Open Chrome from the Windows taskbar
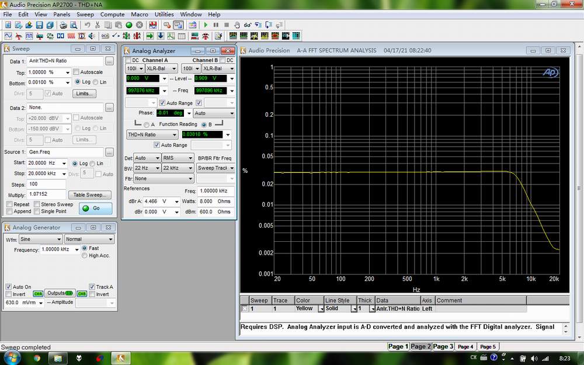584x365 pixels. 37,357
